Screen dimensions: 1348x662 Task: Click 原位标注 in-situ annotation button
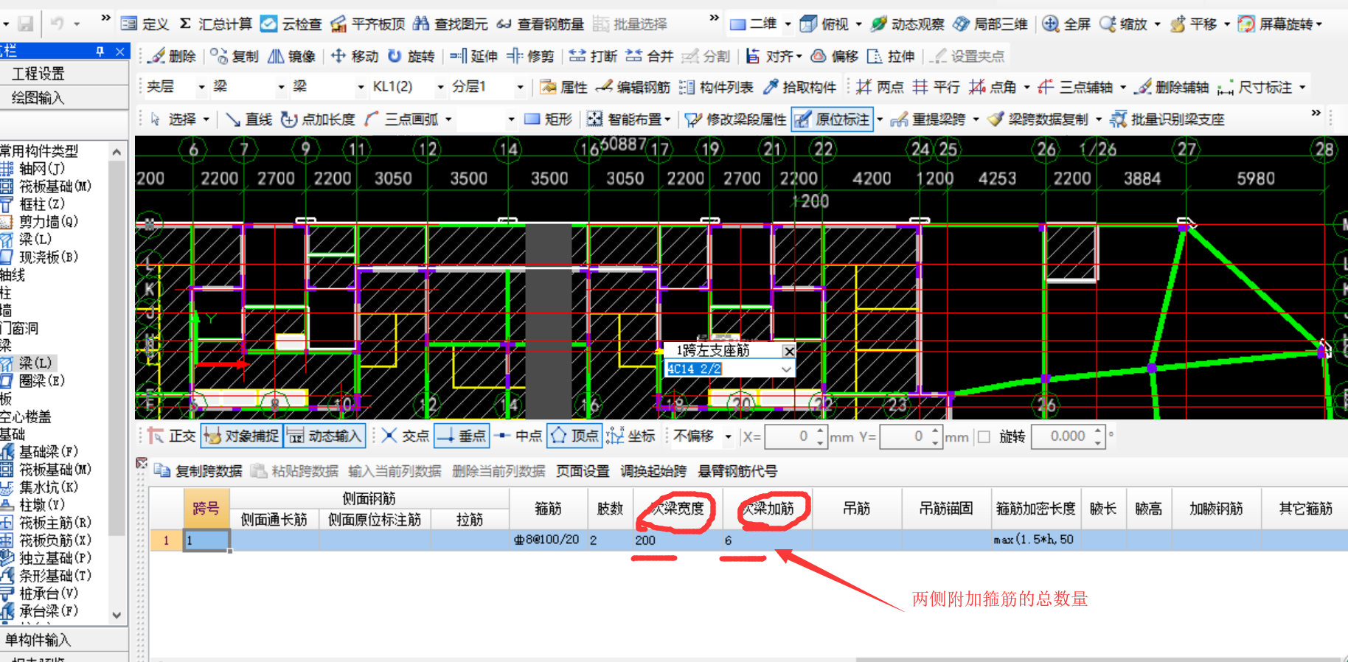pos(833,119)
